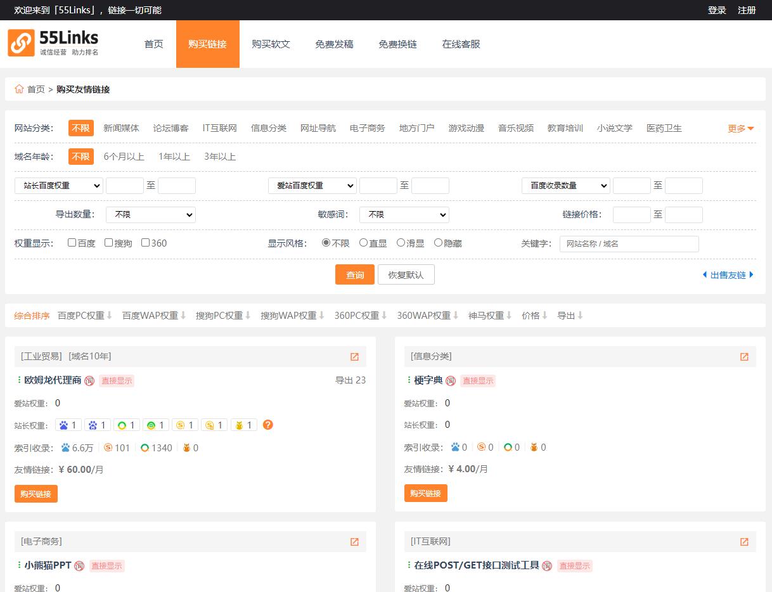772x592 pixels.
Task: Open 免费发稿 in the navigation menu
Action: pos(334,44)
